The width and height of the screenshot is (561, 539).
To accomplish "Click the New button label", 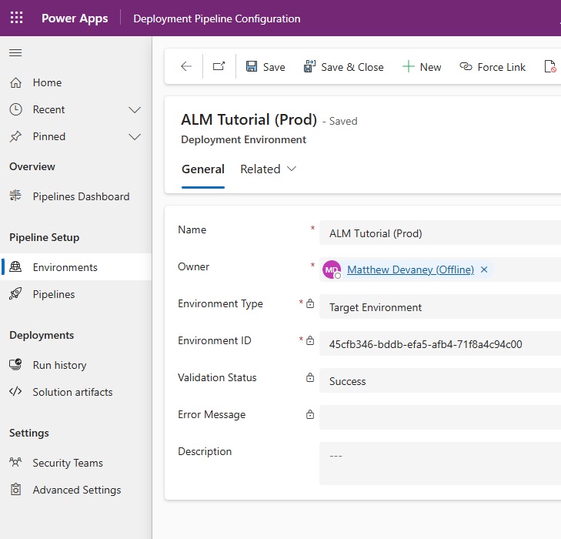I will point(430,67).
